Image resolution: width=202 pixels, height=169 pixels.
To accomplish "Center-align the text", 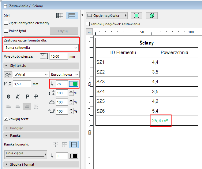I will click(x=18, y=106).
